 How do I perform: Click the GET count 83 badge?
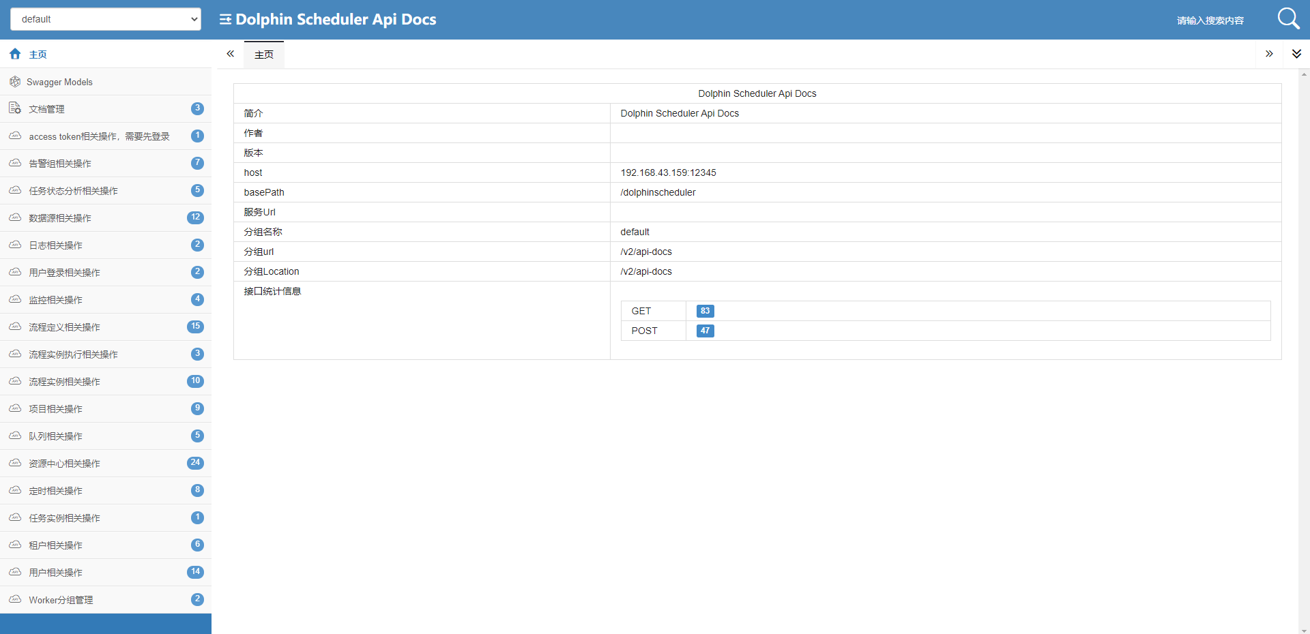[705, 311]
